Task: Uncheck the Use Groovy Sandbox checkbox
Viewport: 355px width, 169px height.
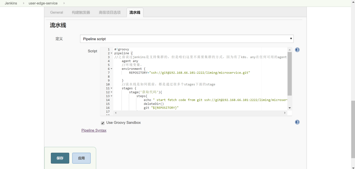Action: click(102, 123)
